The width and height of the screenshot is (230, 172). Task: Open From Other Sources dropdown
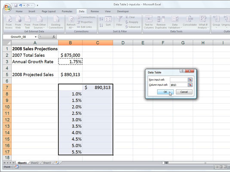(39, 22)
